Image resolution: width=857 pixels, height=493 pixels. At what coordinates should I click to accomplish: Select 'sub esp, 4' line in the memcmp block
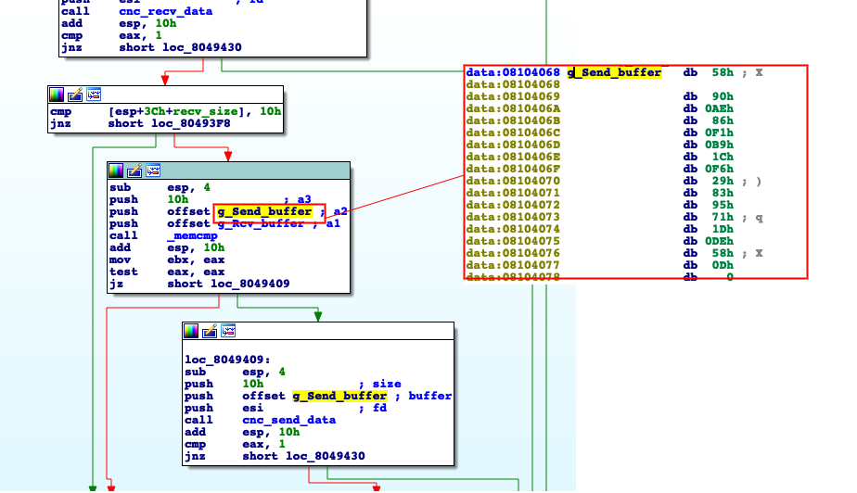pos(160,188)
